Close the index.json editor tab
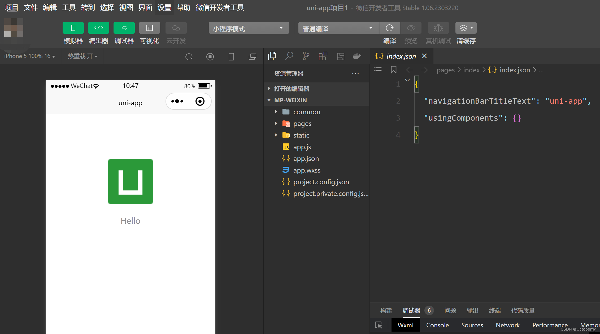Screen dimensions: 600x334 (424, 56)
